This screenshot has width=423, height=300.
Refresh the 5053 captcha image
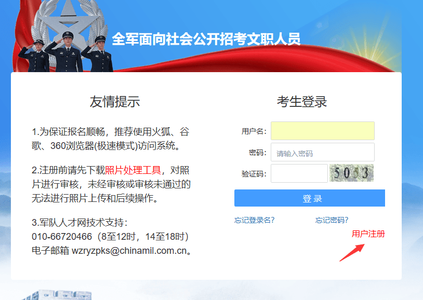(352, 173)
